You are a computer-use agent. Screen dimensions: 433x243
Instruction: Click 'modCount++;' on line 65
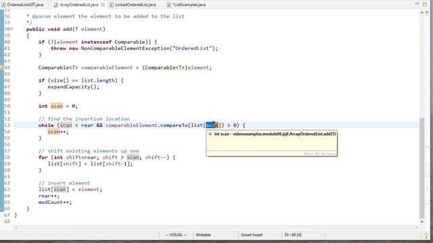coord(55,202)
